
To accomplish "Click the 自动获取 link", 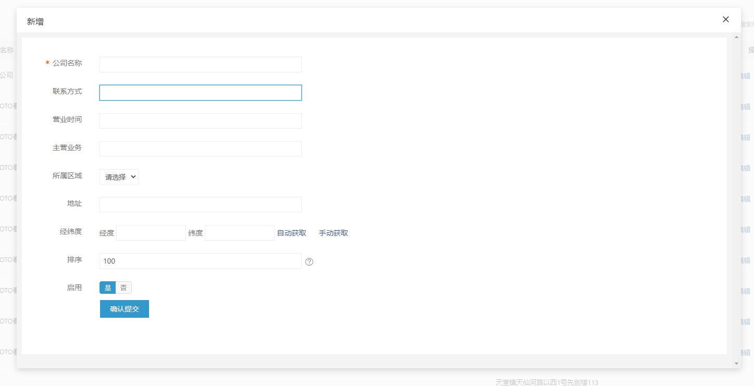I will pyautogui.click(x=291, y=233).
